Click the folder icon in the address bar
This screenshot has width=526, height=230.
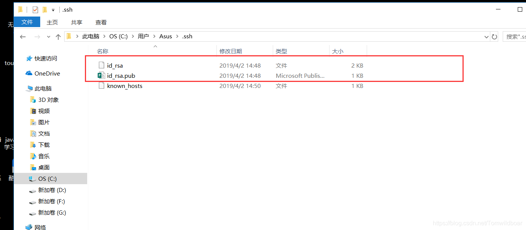pos(69,36)
